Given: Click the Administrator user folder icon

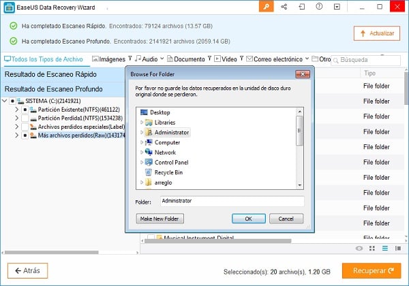Looking at the screenshot, I should [x=149, y=132].
